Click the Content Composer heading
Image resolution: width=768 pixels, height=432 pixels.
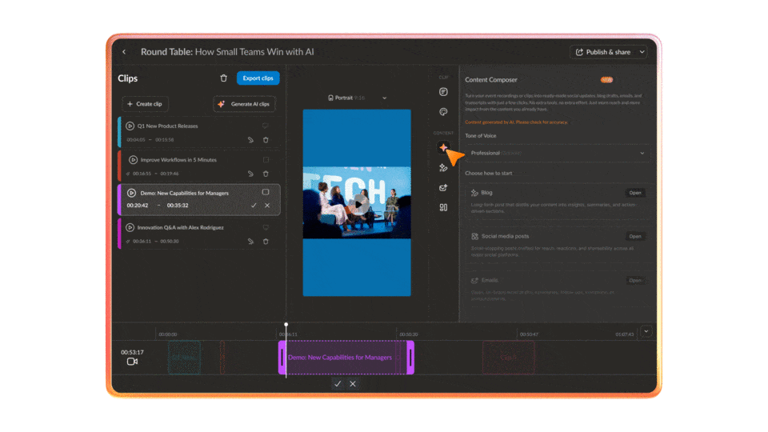(490, 80)
